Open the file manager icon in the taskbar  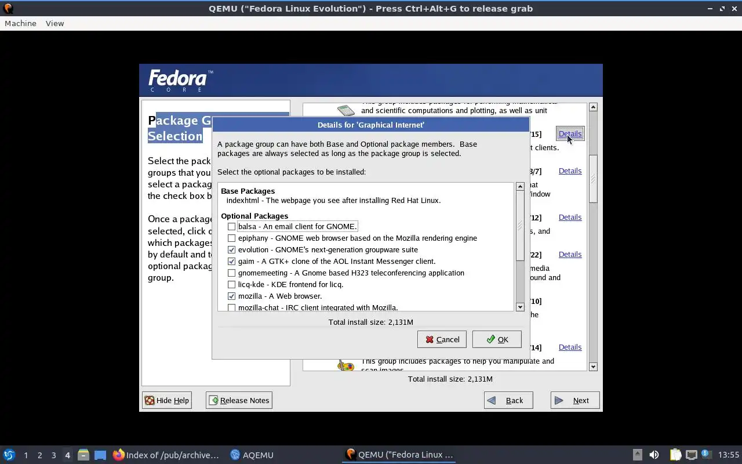coord(83,455)
